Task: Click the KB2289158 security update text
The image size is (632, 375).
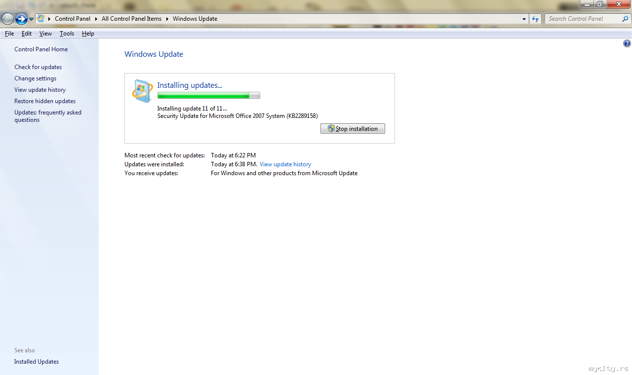Action: click(x=237, y=116)
